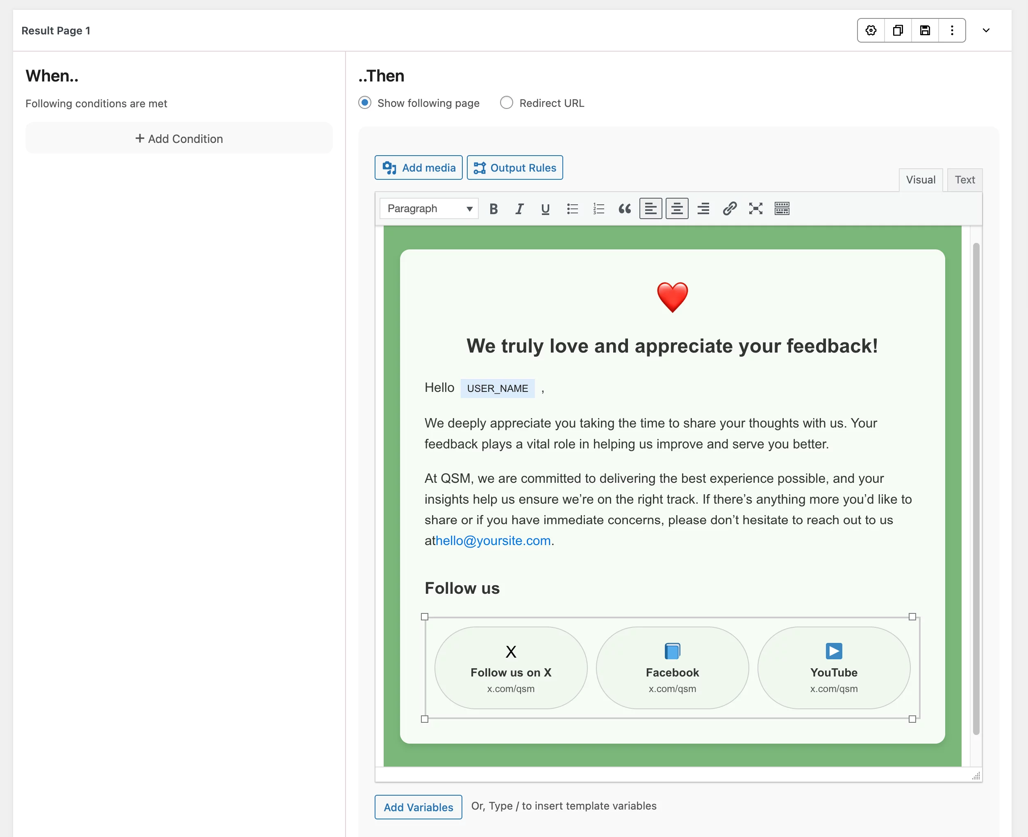
Task: Toggle Underline formatting
Action: tap(546, 208)
